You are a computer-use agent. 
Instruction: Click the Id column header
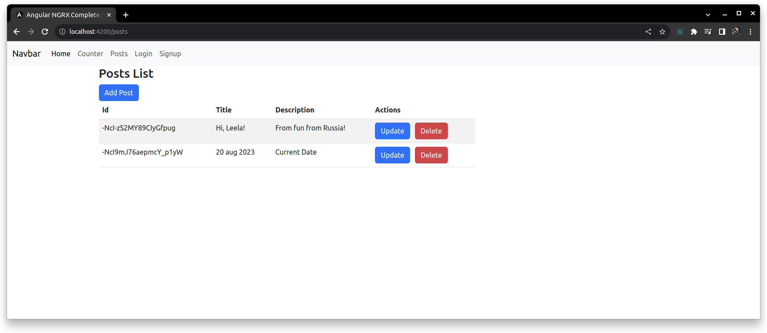[105, 110]
